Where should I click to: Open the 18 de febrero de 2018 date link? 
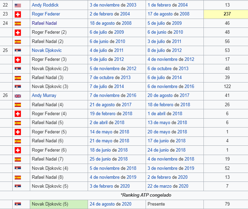click(169, 105)
